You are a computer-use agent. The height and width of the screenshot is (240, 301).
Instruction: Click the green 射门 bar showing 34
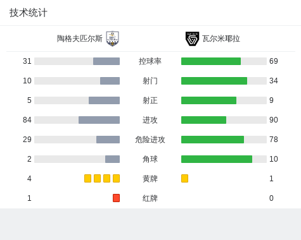point(214,81)
